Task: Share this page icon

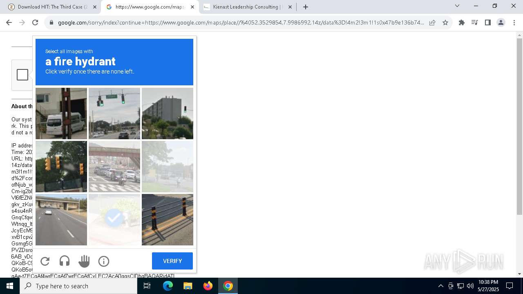Action: (x=432, y=22)
